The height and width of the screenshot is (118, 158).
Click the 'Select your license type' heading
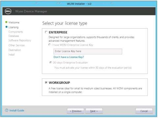point(65,23)
